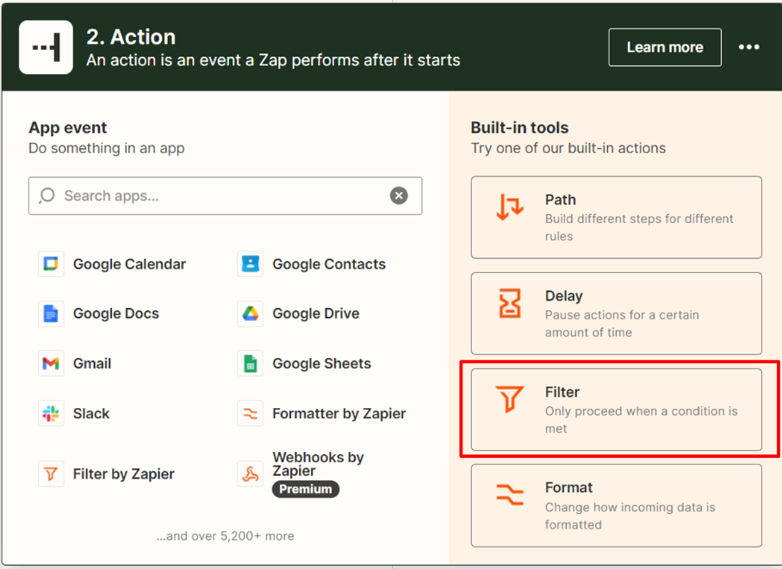The height and width of the screenshot is (569, 782).
Task: Select the Formatter by Zapier icon
Action: tap(250, 413)
